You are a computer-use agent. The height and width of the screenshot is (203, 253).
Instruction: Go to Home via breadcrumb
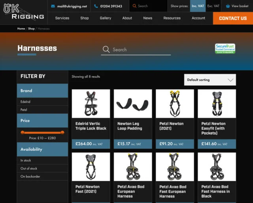click(x=21, y=28)
